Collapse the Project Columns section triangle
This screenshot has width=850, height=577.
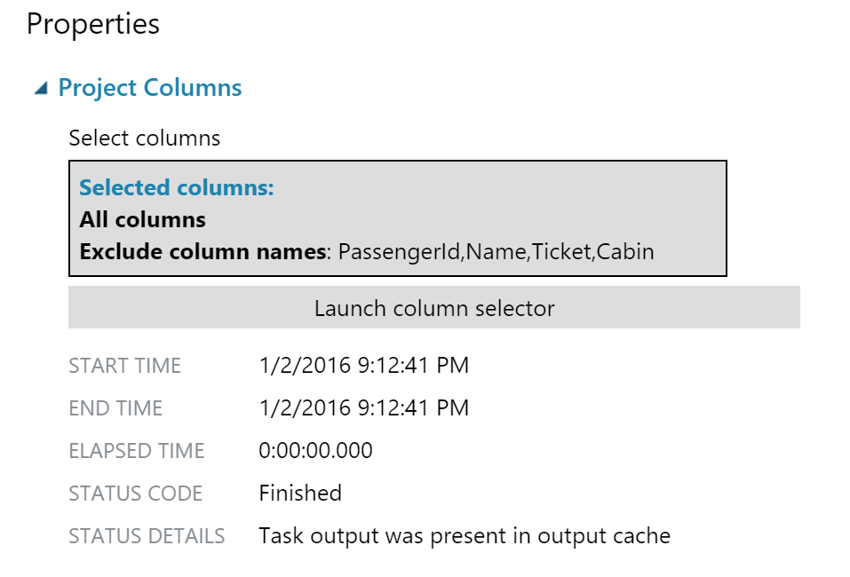point(41,88)
